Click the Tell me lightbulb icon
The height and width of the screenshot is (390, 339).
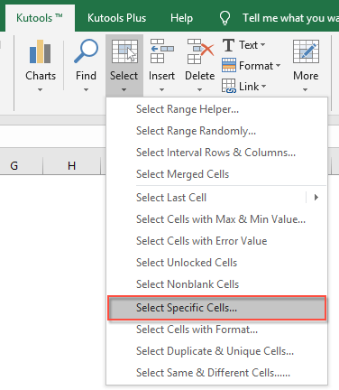[224, 18]
